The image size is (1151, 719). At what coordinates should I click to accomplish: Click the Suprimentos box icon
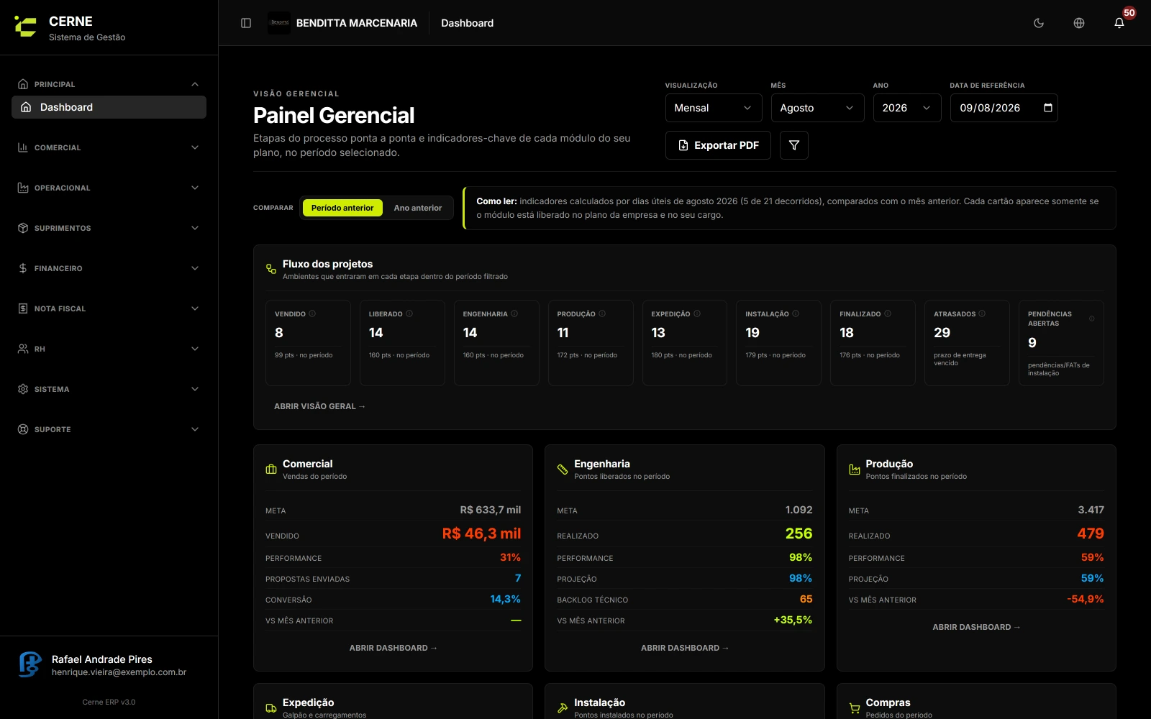(x=23, y=228)
